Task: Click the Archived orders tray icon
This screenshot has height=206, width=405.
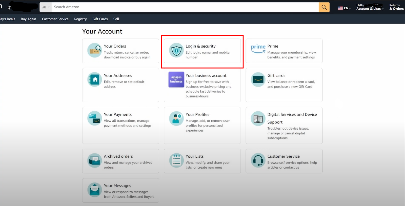Action: coord(95,160)
